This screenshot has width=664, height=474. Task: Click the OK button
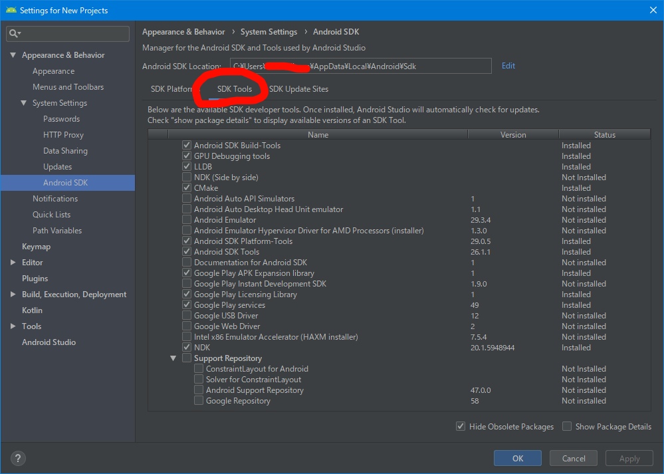pyautogui.click(x=518, y=458)
